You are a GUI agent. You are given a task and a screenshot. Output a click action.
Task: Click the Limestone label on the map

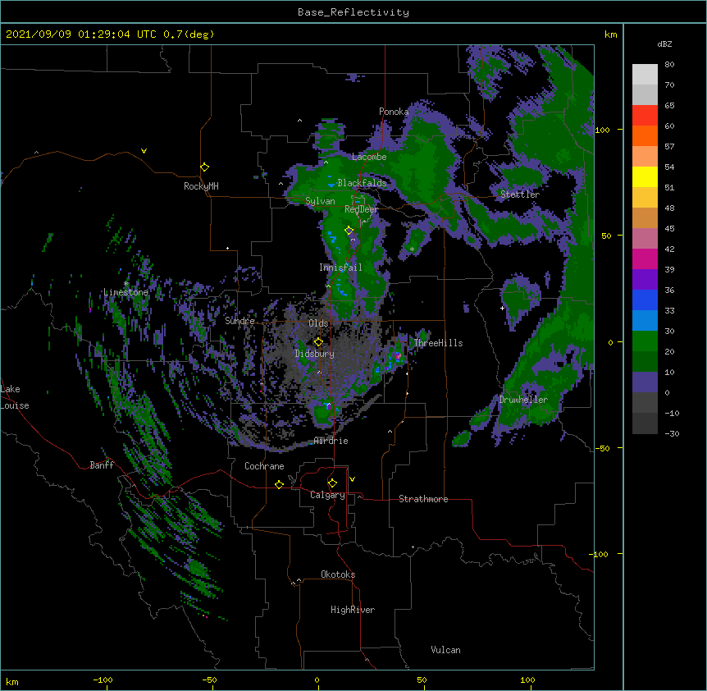125,292
